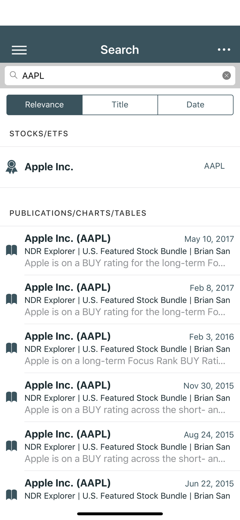Image resolution: width=240 pixels, height=520 pixels.
Task: Tap the ribbon award icon beside Apple Inc.
Action: coord(11,167)
